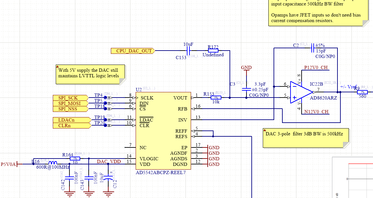Select the DAC_VDD net label
This screenshot has width=373, height=198.
point(109,161)
